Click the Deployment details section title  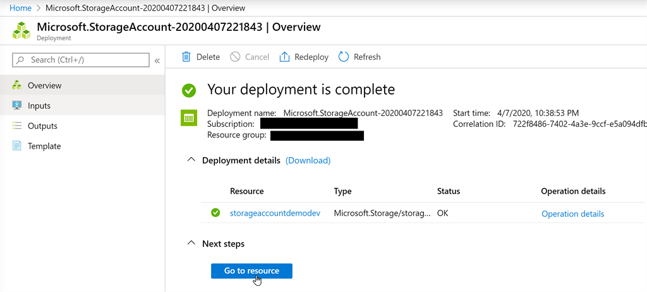coord(241,160)
